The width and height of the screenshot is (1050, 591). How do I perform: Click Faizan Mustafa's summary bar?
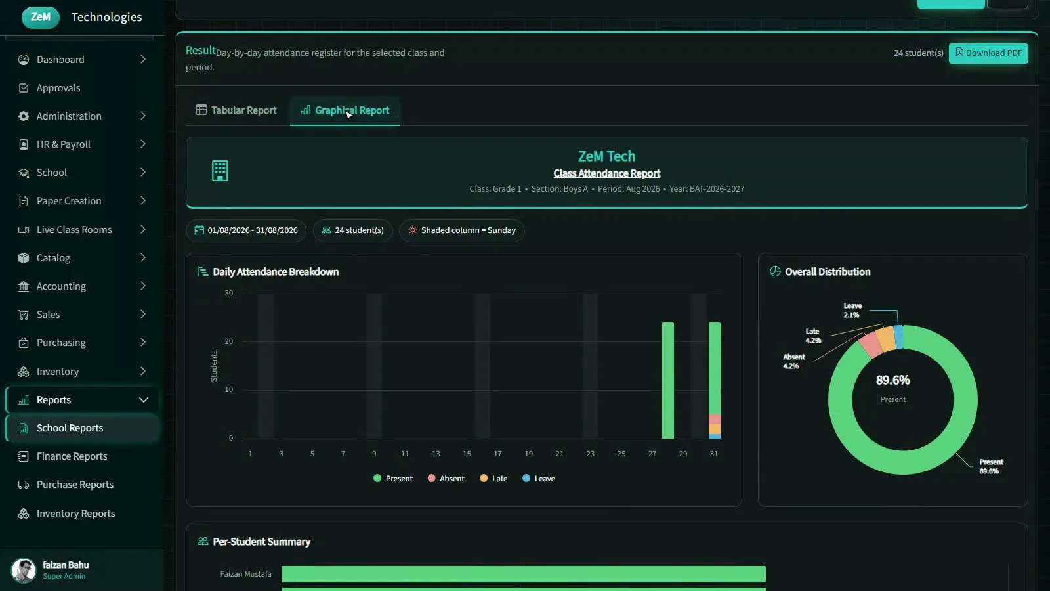click(x=524, y=574)
